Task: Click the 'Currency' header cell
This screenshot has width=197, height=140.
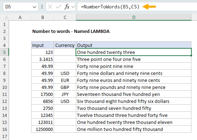Action: [x=65, y=45]
